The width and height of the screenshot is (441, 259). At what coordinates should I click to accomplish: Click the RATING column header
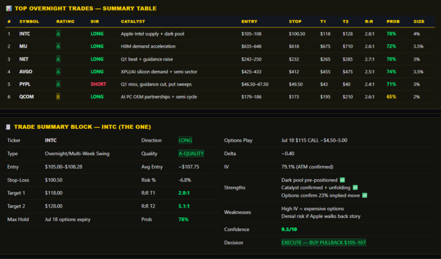point(66,21)
